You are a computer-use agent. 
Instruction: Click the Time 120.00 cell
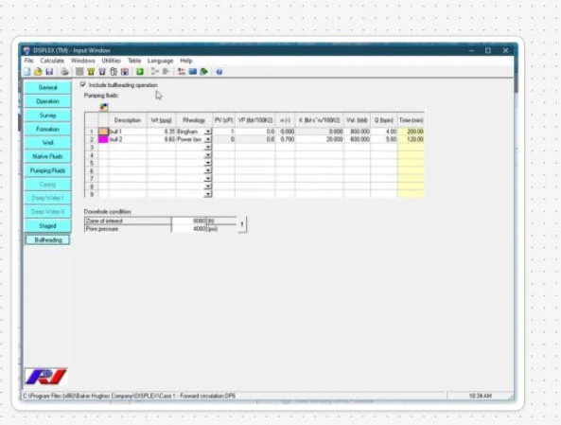411,139
